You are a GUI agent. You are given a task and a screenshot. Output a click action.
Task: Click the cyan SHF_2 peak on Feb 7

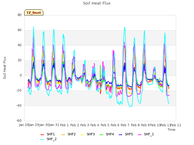tap(125, 27)
